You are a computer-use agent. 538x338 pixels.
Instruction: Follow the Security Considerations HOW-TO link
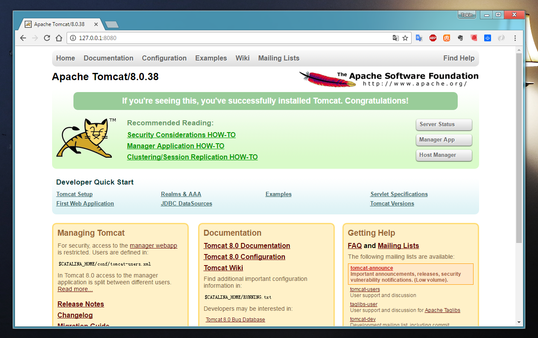[181, 135]
